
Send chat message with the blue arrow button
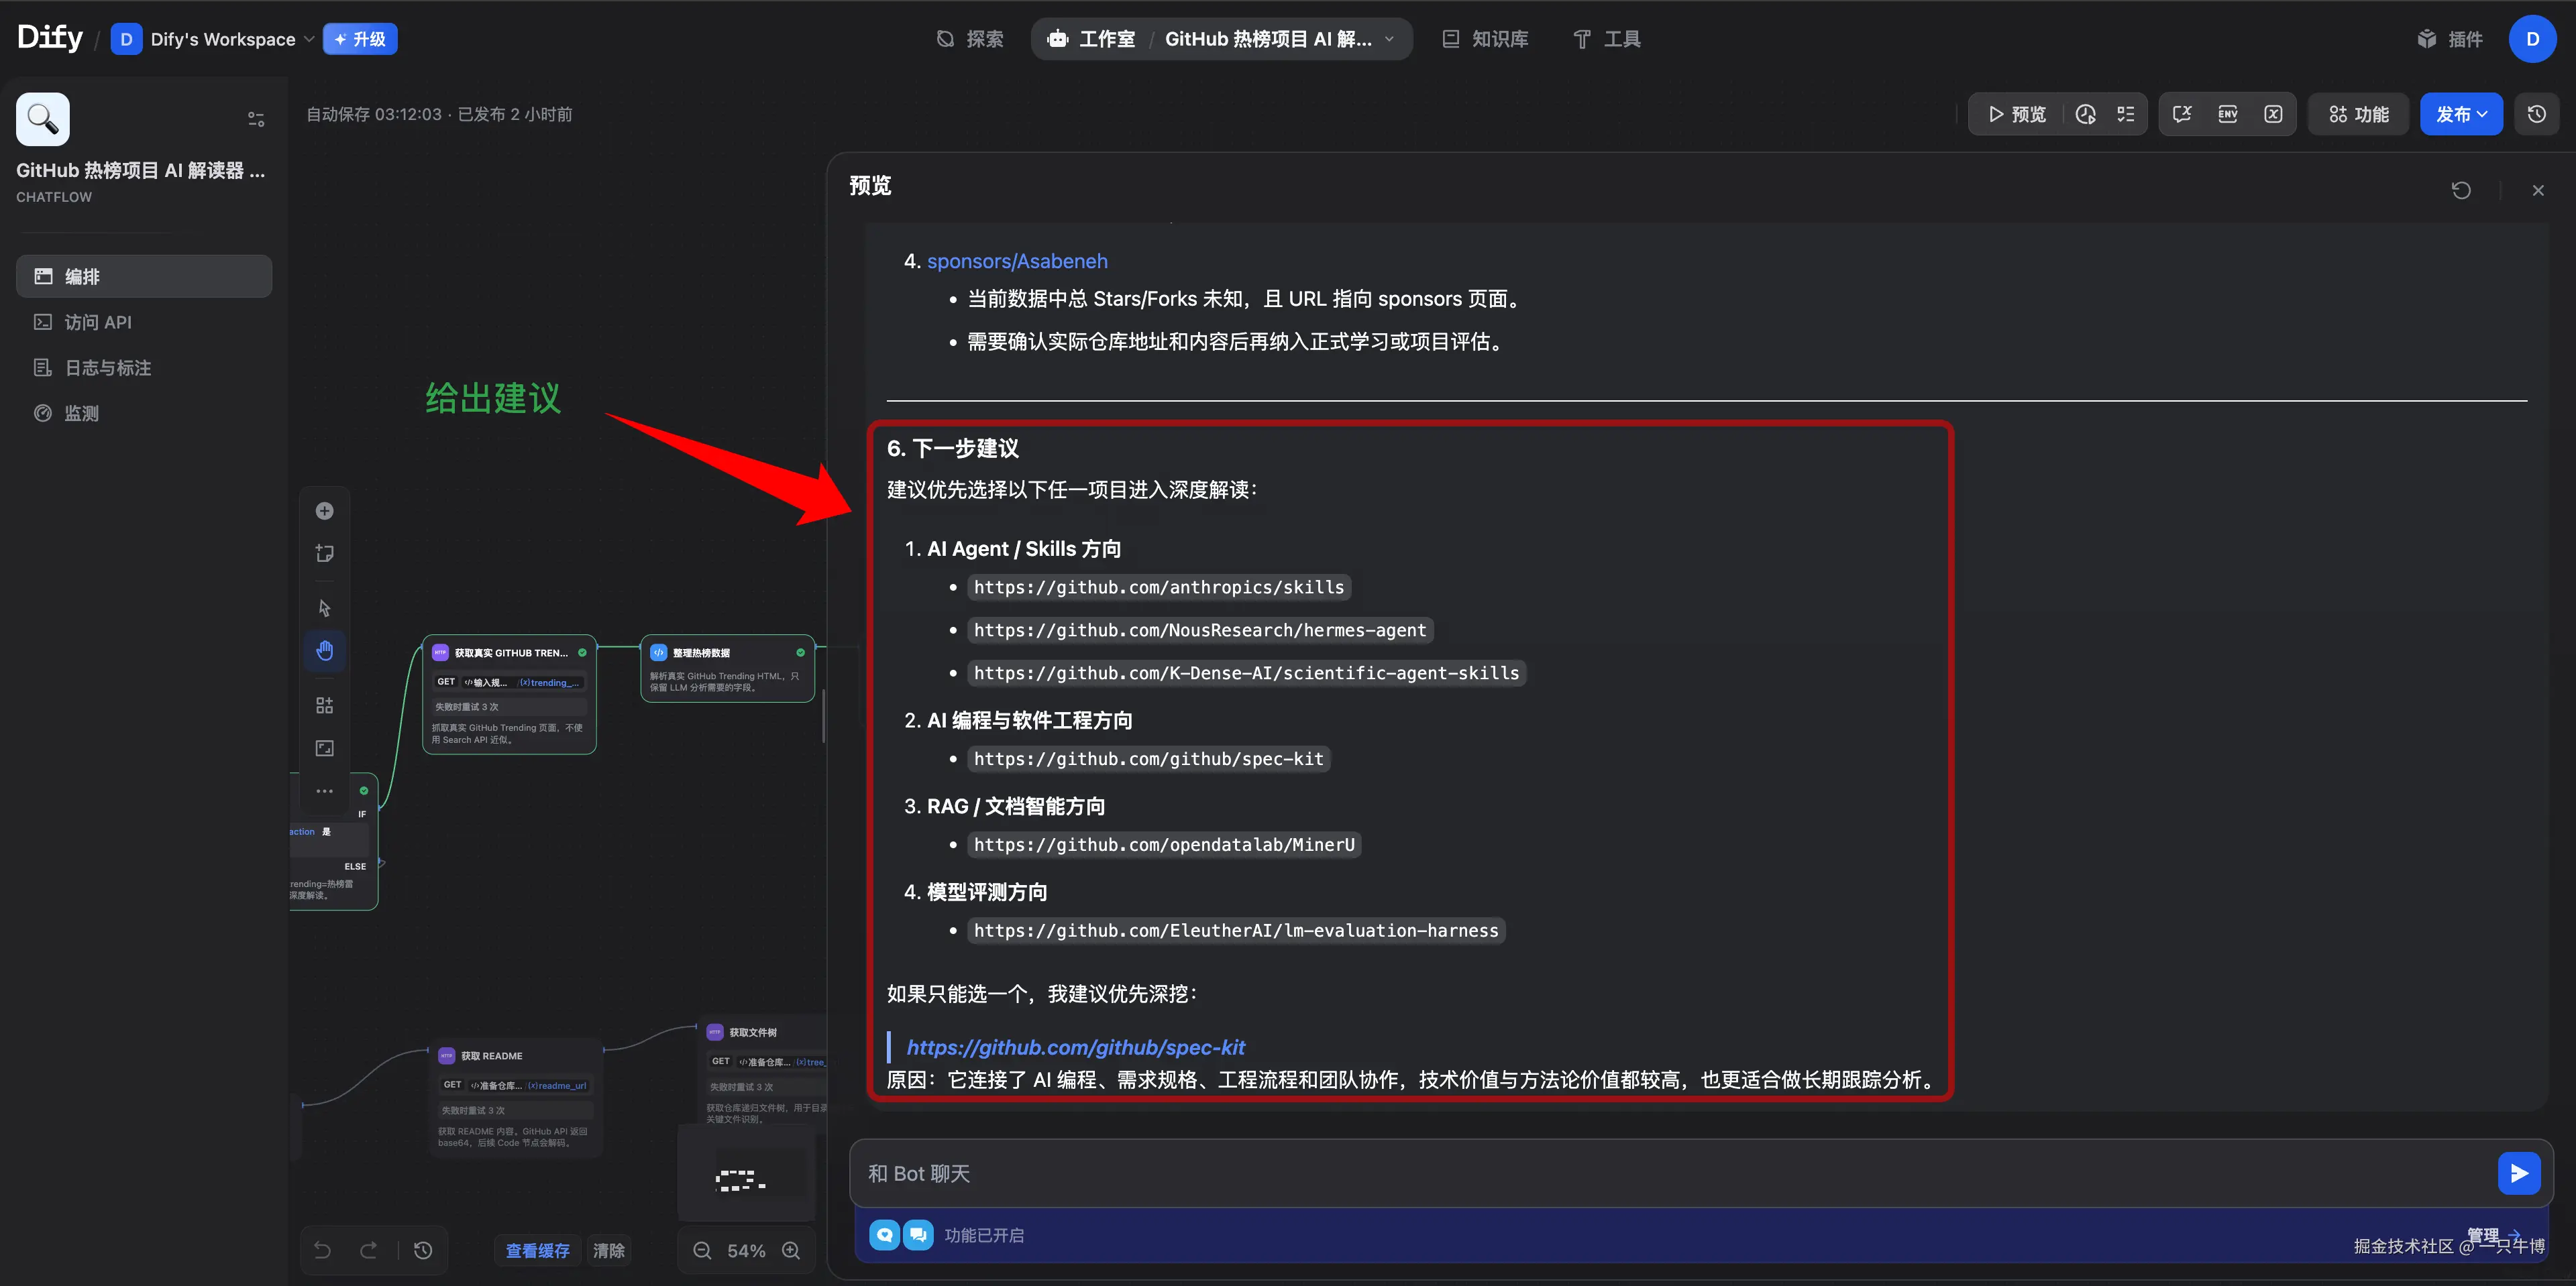2519,1173
